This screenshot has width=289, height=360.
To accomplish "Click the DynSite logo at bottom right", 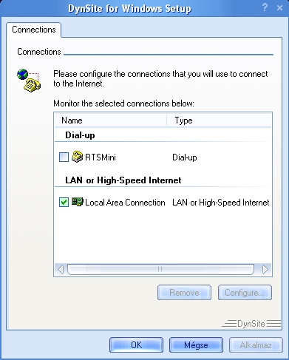I will point(251,323).
